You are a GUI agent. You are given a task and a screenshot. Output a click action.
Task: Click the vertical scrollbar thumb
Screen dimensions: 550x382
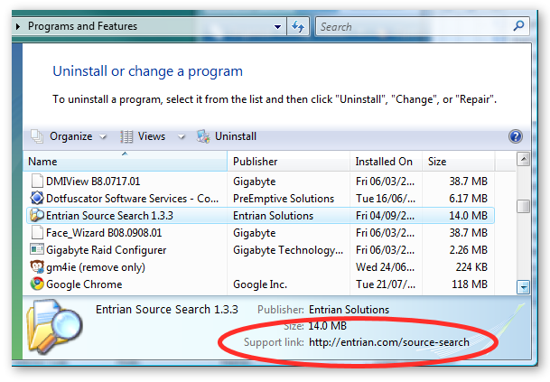[x=523, y=206]
